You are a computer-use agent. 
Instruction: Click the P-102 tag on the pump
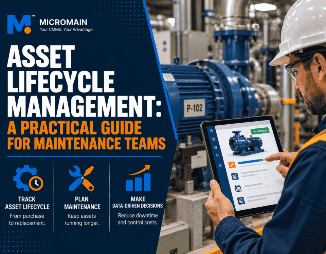(x=194, y=108)
